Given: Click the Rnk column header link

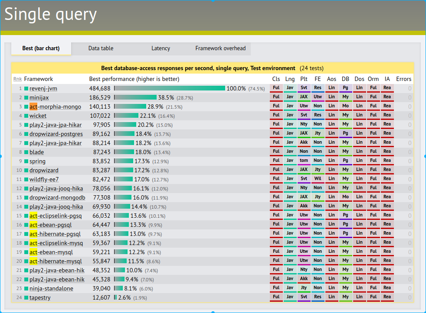Looking at the screenshot, I should (17, 79).
